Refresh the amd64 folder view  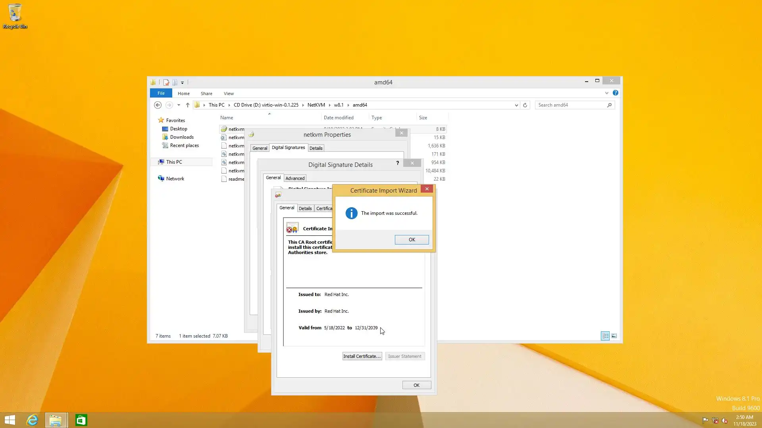(525, 105)
